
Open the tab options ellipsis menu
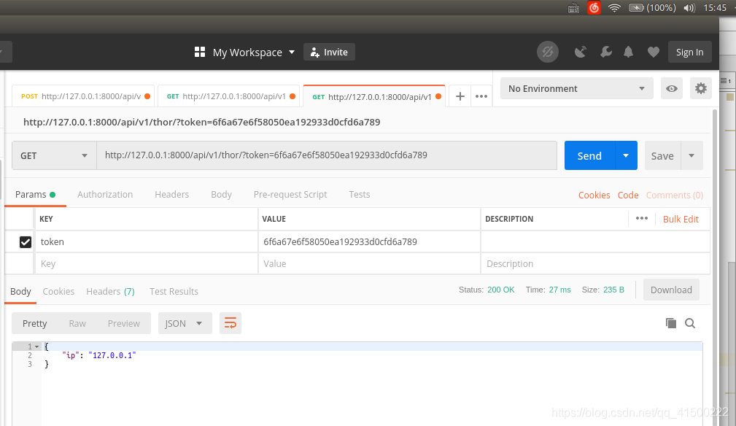click(x=481, y=96)
